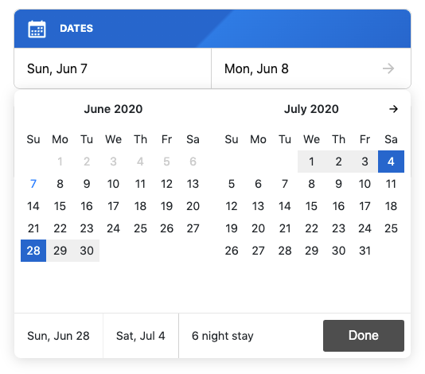The height and width of the screenshot is (374, 425).
Task: Choose June 15 on the calendar
Action: (x=60, y=206)
